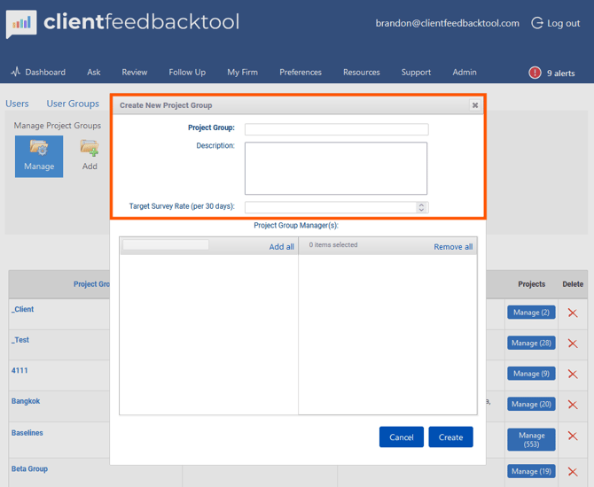Open the Preferences menu

pyautogui.click(x=301, y=73)
